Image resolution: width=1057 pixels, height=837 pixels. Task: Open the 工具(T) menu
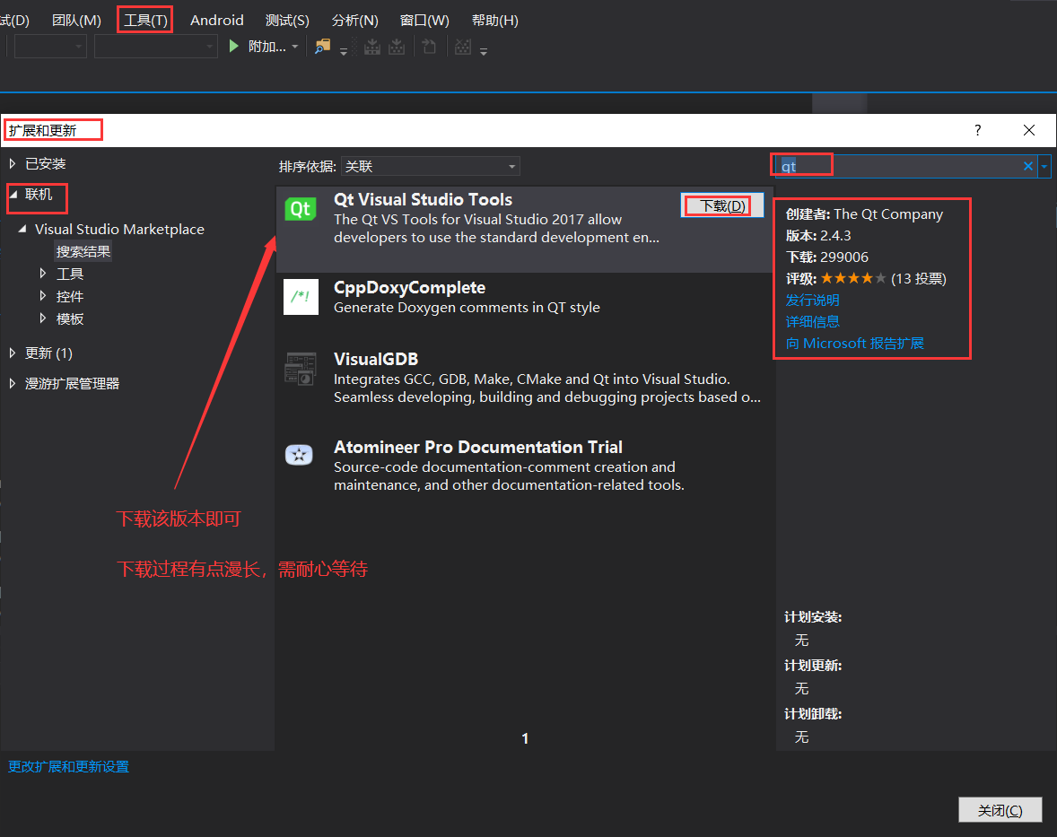(x=145, y=21)
